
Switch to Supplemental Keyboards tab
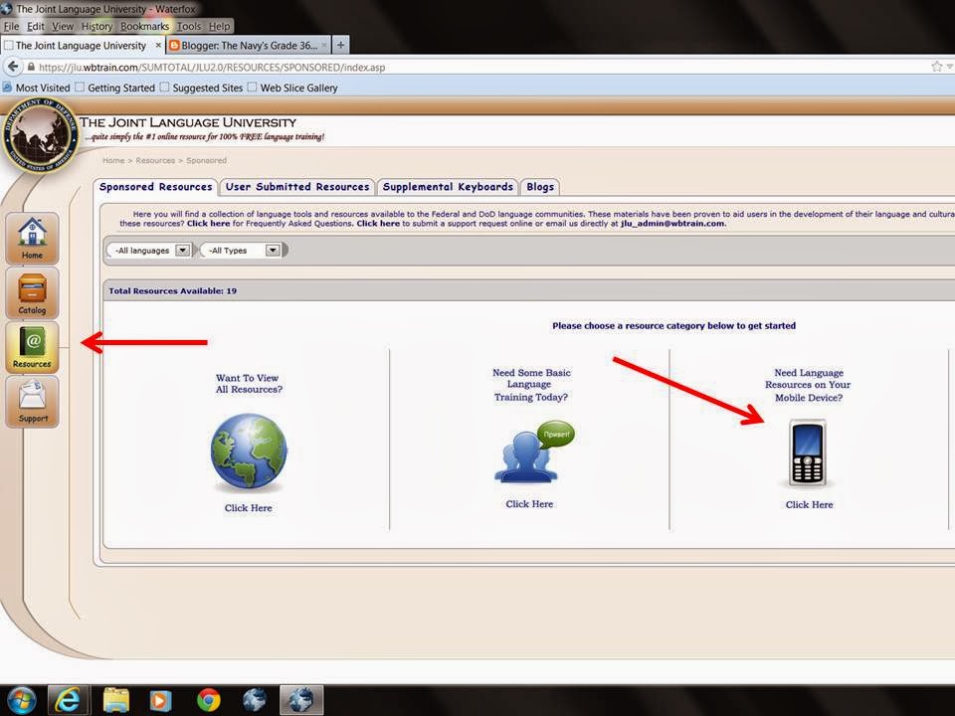(x=448, y=187)
